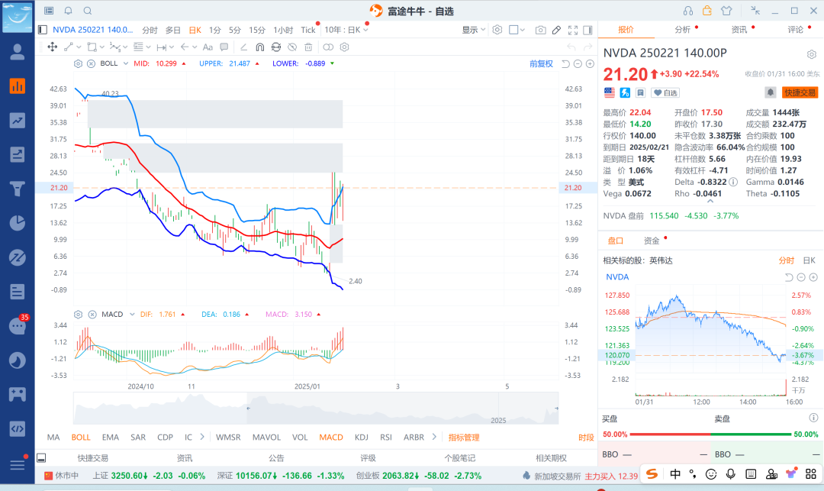Expand the line drawing tool dropdown

point(79,47)
